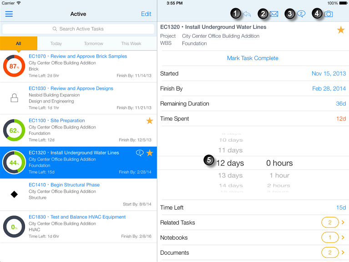Tap the 62% progress ring
The height and width of the screenshot is (262, 349).
coord(14,130)
